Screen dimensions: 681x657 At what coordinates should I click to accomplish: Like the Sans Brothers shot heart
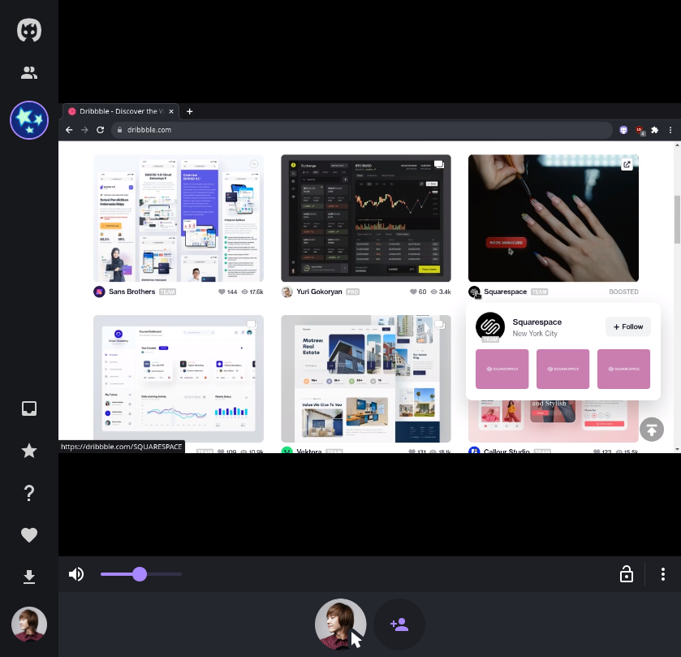(222, 292)
